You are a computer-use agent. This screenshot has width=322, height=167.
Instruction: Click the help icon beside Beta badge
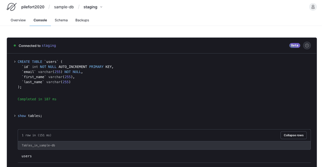(307, 46)
